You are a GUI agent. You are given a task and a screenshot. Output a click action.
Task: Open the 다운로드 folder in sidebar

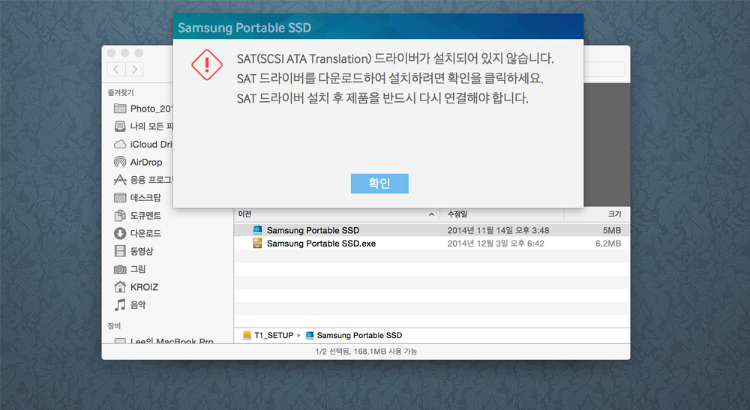(145, 233)
